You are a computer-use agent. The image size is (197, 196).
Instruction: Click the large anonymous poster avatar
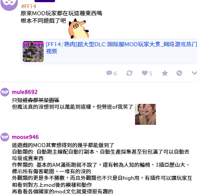[x=9, y=3]
